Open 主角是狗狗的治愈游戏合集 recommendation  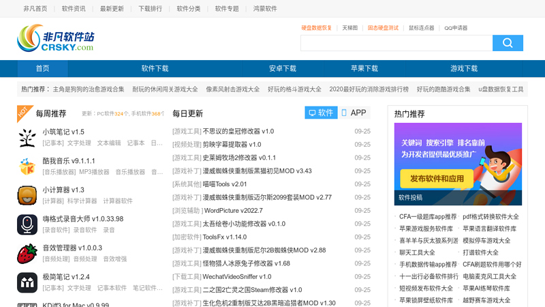click(89, 89)
